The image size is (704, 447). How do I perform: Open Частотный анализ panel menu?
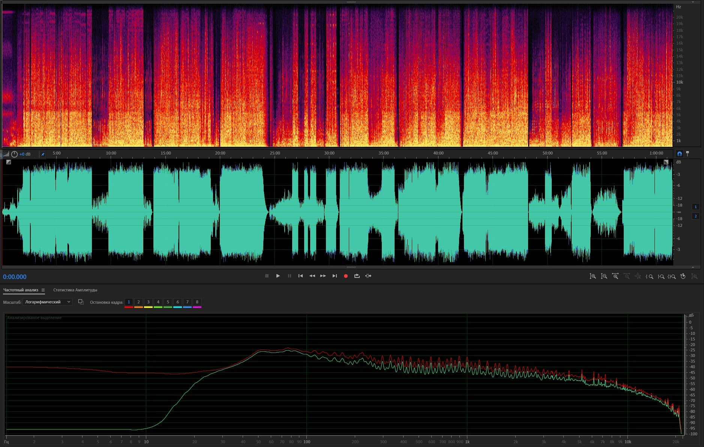[x=43, y=290]
